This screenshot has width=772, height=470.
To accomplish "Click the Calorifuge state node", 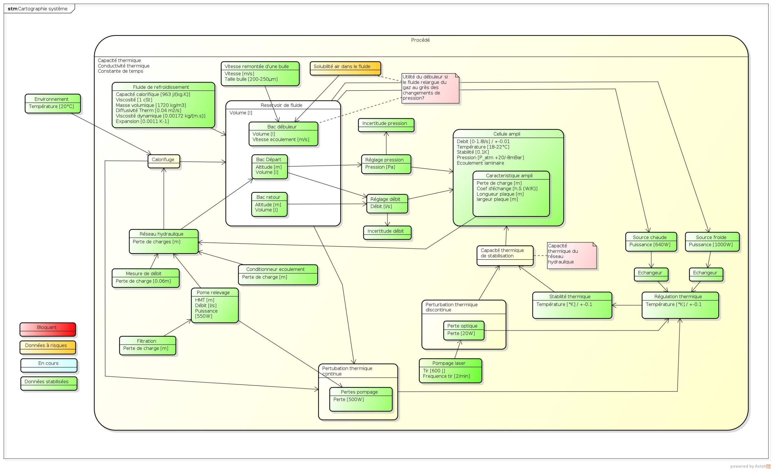I will coord(163,161).
